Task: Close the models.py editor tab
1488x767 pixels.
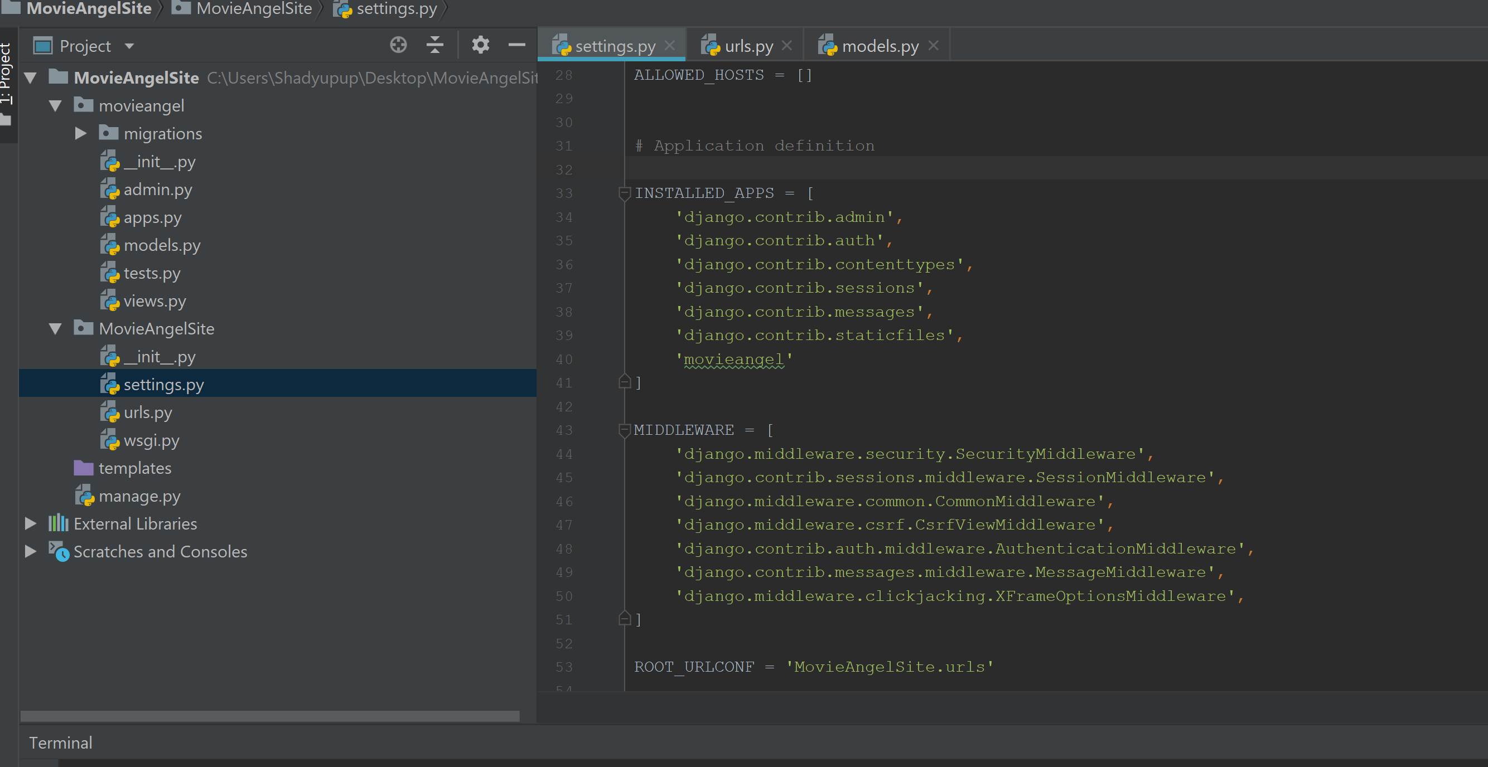Action: (934, 46)
